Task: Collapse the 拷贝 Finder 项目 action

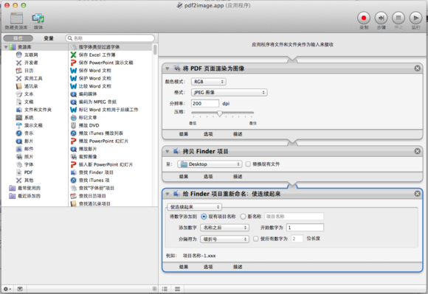Action: pos(168,152)
